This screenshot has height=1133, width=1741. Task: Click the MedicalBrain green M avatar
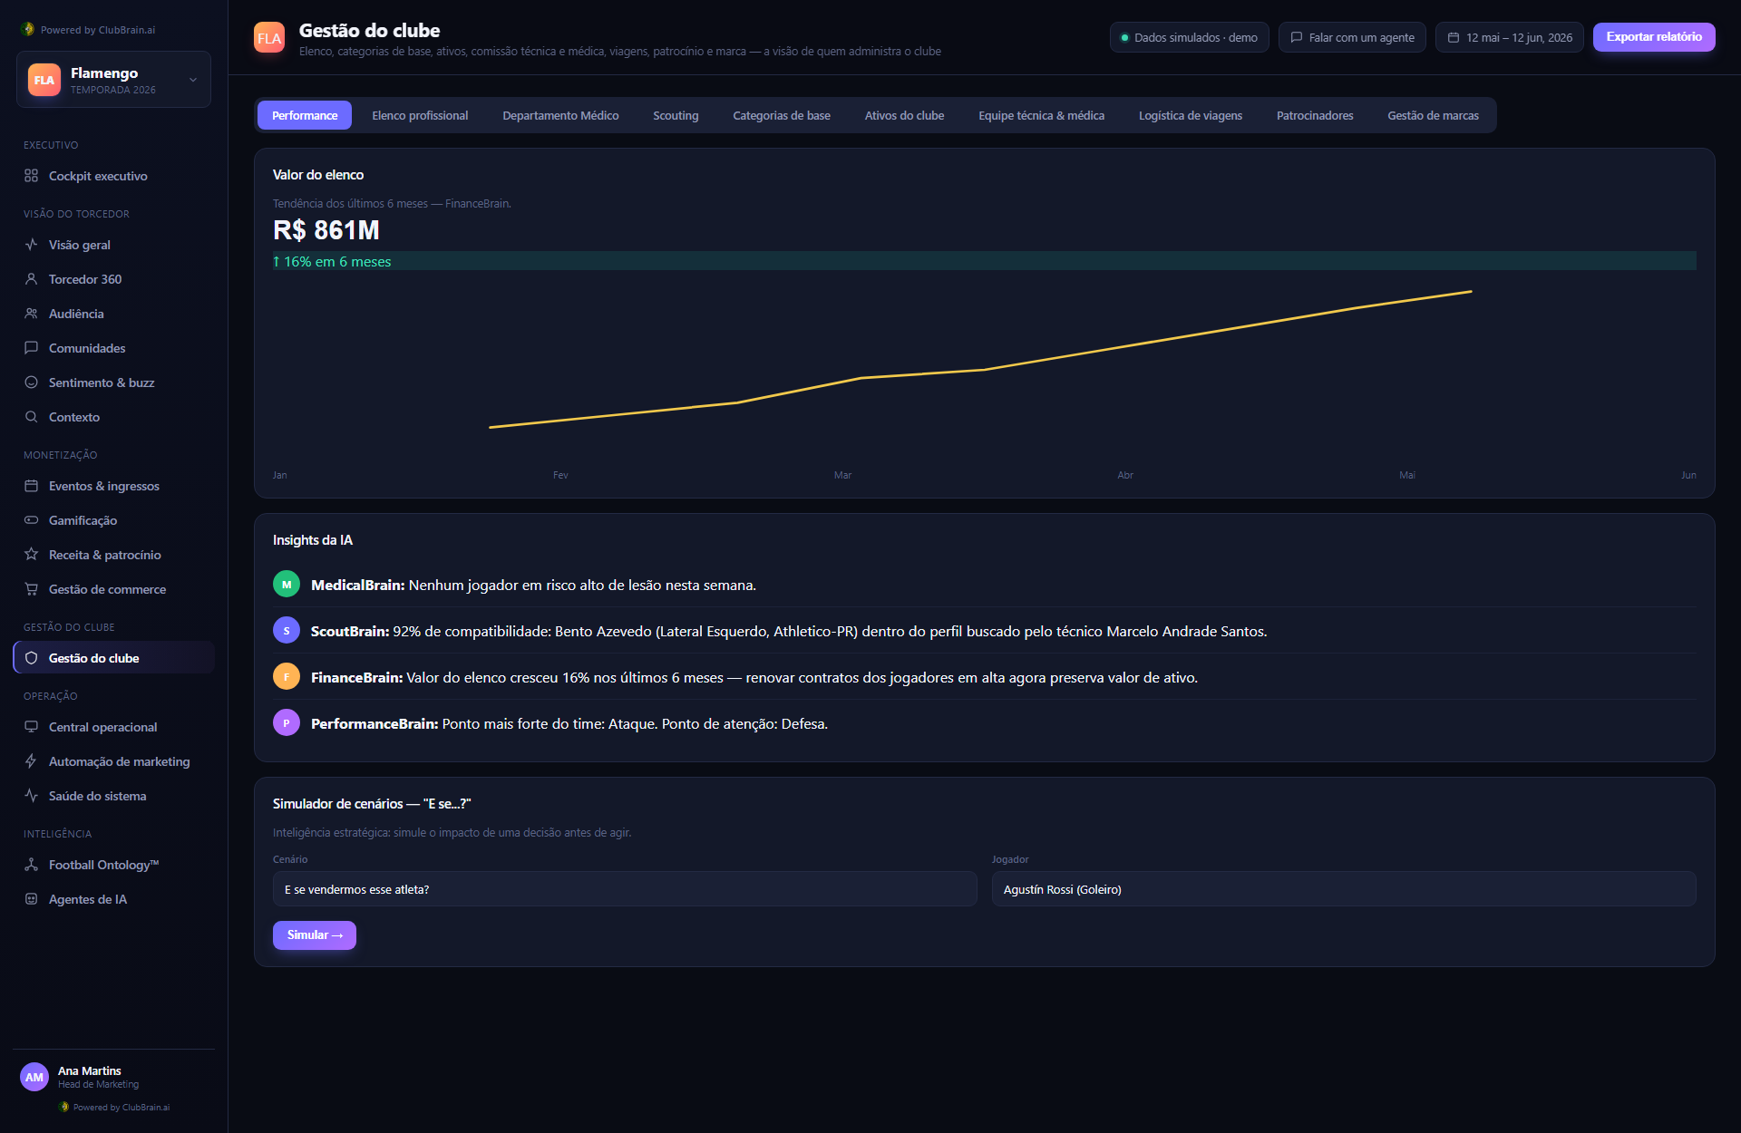[287, 585]
